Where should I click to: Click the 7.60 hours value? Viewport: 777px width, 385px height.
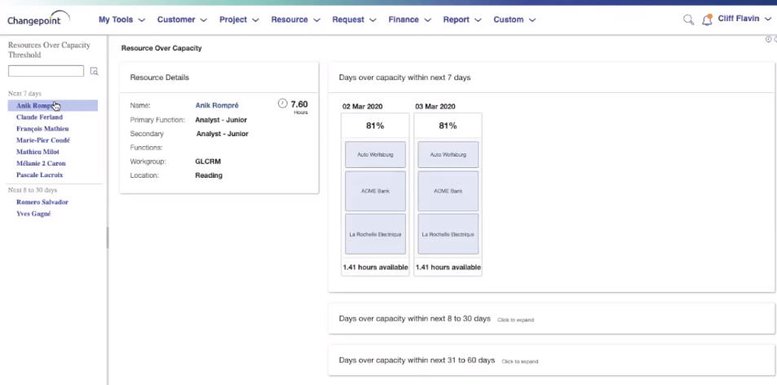[298, 104]
